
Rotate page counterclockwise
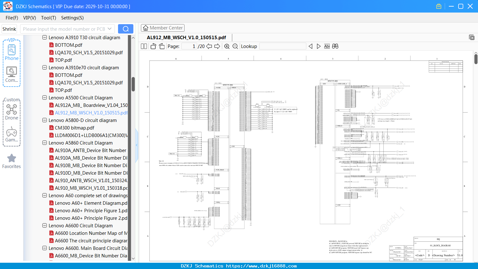[x=153, y=46]
